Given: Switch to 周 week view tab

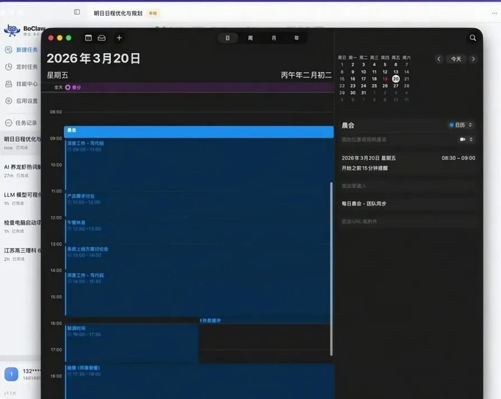Looking at the screenshot, I should (250, 38).
